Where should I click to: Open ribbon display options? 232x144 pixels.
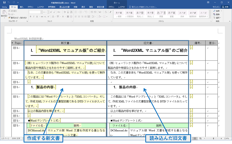[208, 2]
